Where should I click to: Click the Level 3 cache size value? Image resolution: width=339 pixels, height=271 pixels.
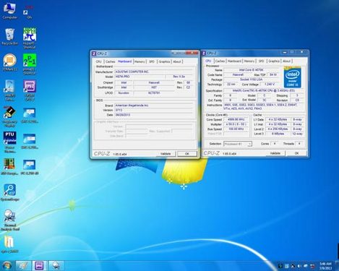278,134
